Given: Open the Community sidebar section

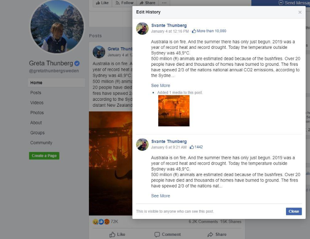Looking at the screenshot, I should [41, 143].
